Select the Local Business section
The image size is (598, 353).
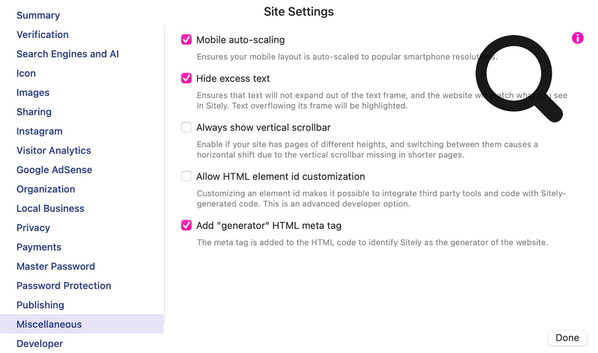pos(50,208)
